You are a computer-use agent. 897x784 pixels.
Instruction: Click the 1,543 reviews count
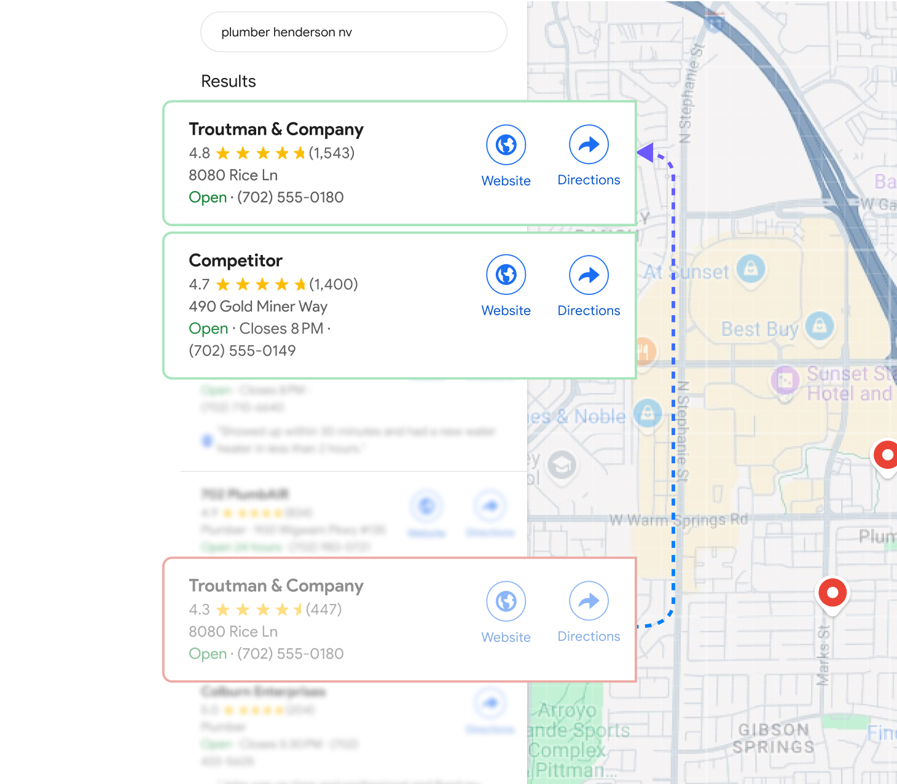[332, 153]
